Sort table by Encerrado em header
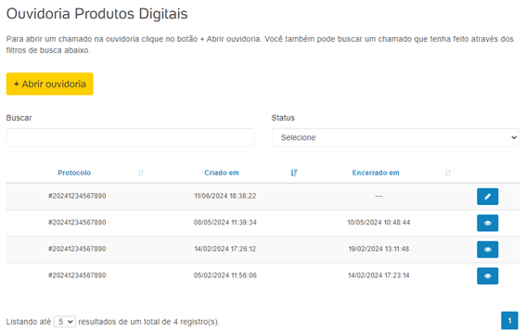The image size is (526, 334). pyautogui.click(x=376, y=173)
